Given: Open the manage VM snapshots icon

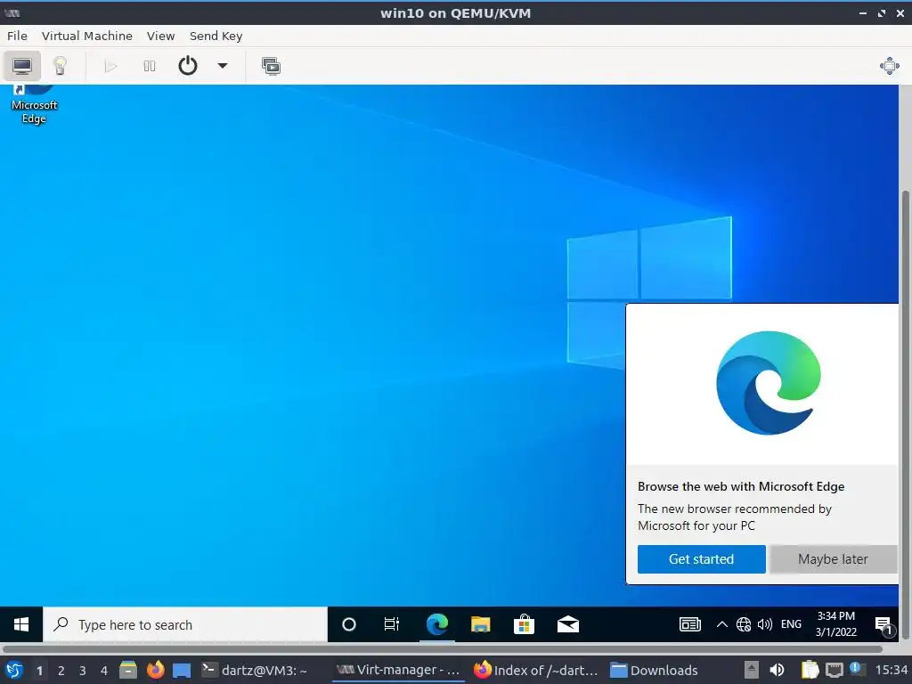Looking at the screenshot, I should [271, 66].
